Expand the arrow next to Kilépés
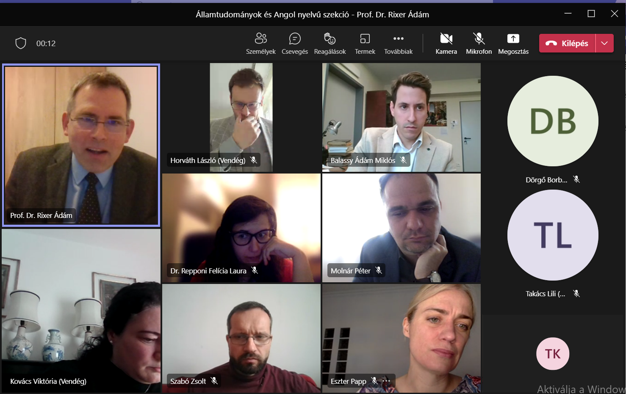Image resolution: width=626 pixels, height=394 pixels. pos(604,43)
